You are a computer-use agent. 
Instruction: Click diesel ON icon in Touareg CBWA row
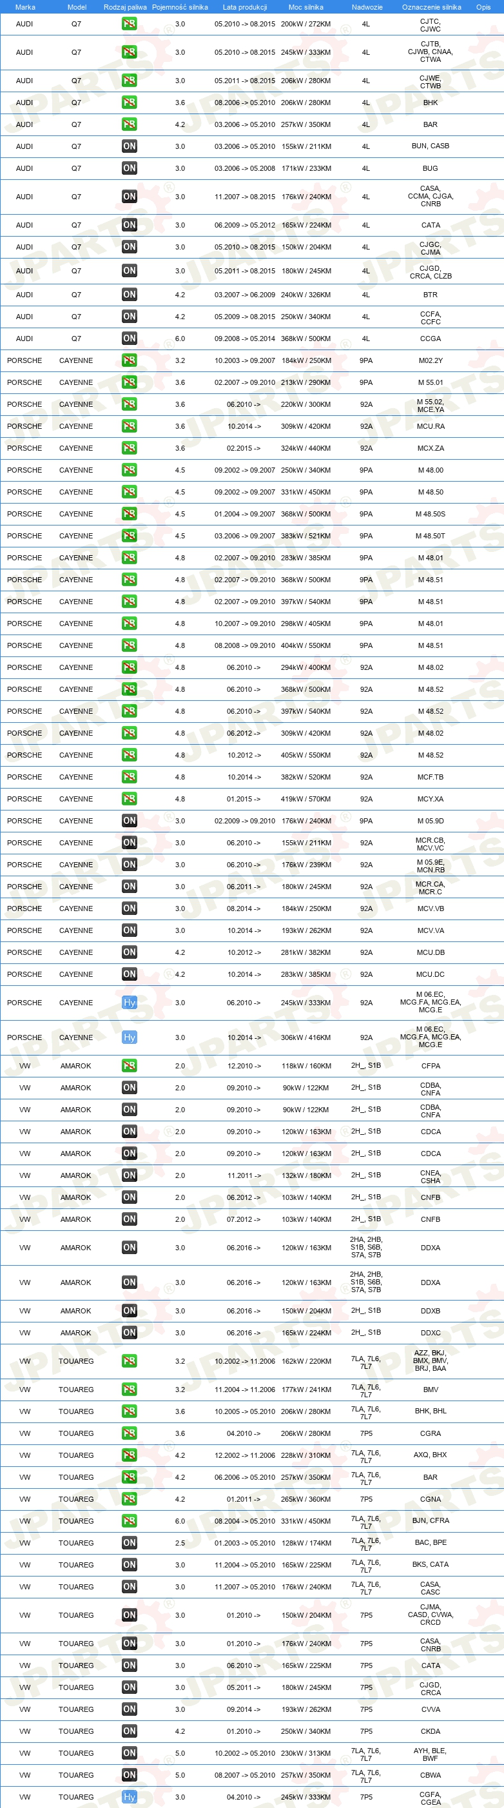pos(129,1775)
